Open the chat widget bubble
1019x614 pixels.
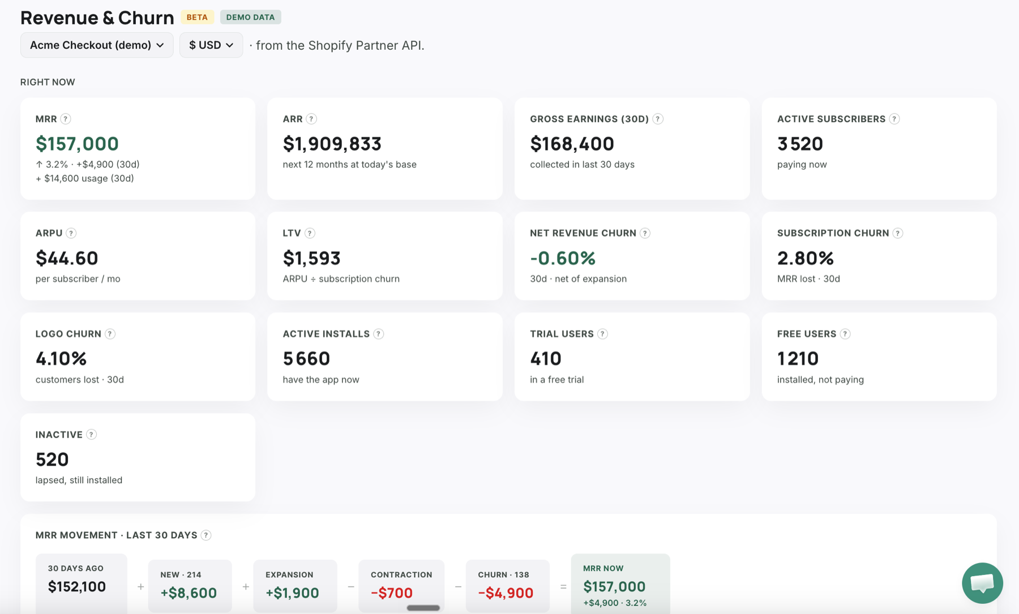[x=982, y=583]
